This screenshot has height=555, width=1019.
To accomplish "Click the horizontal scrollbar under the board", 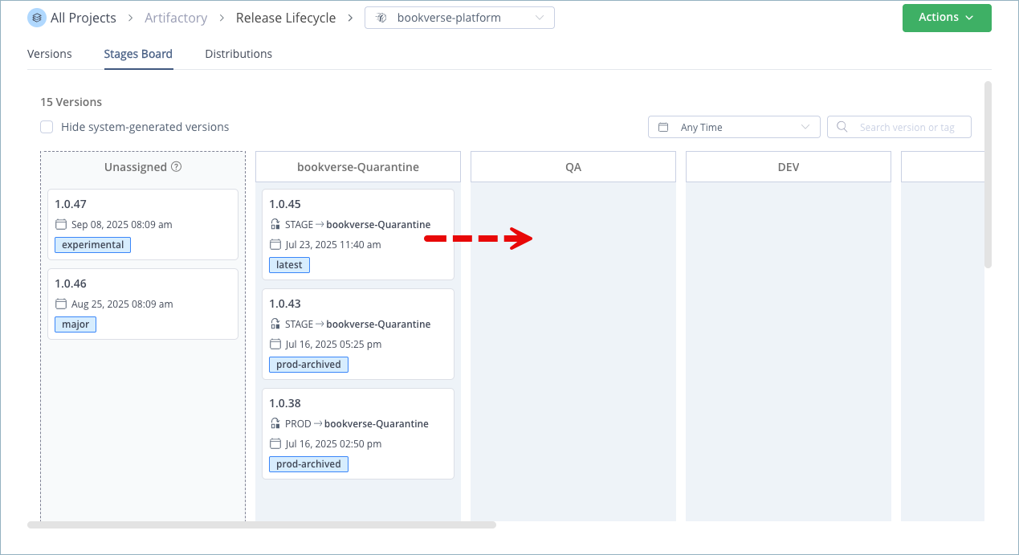I will point(262,524).
